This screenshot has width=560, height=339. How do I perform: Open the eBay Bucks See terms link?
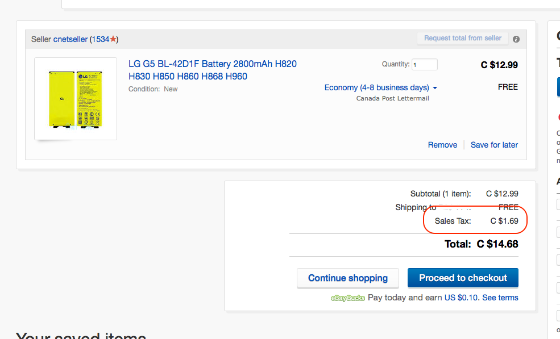click(x=500, y=298)
